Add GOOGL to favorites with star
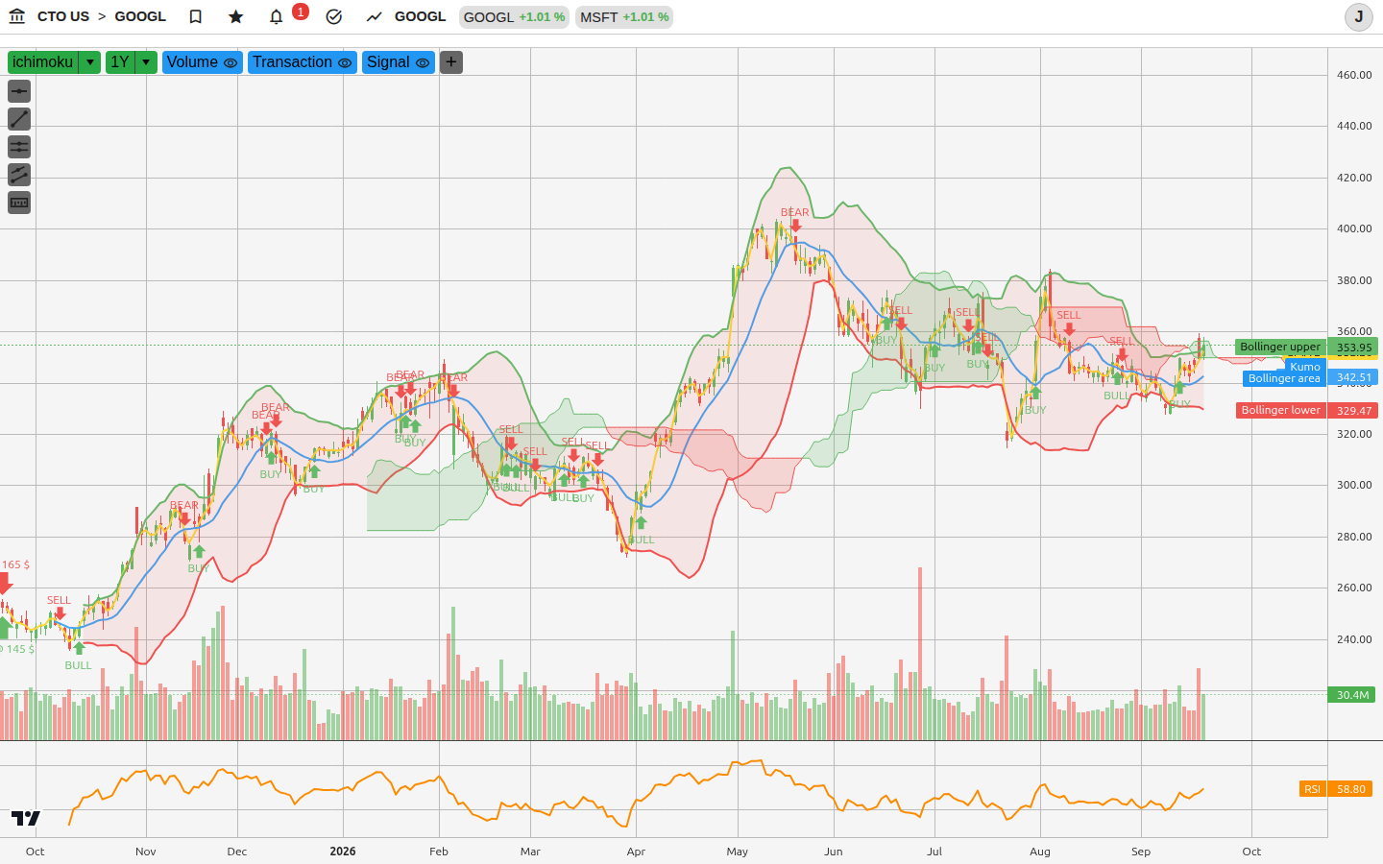Viewport: 1383px width, 864px height. [x=236, y=16]
